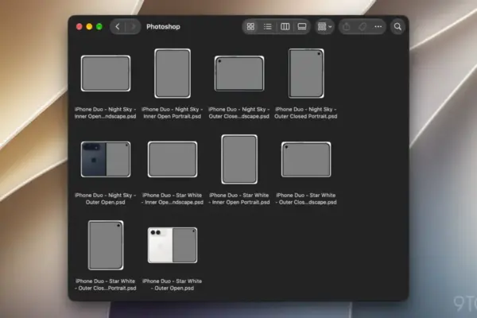Close the Photoshop Finder window
Screen dimensions: 477x318
(x=79, y=27)
